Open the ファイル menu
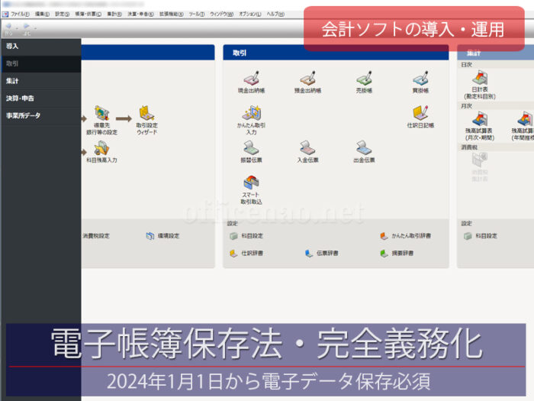 (20, 14)
